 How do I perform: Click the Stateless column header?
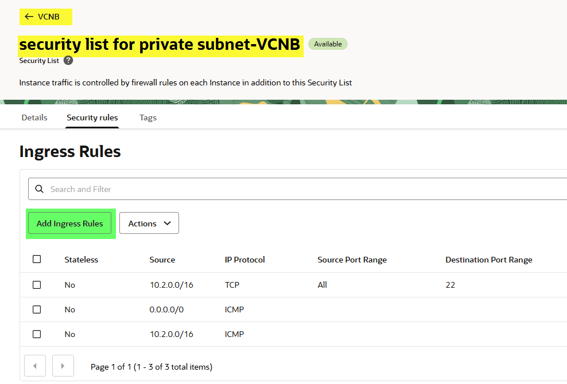click(81, 260)
